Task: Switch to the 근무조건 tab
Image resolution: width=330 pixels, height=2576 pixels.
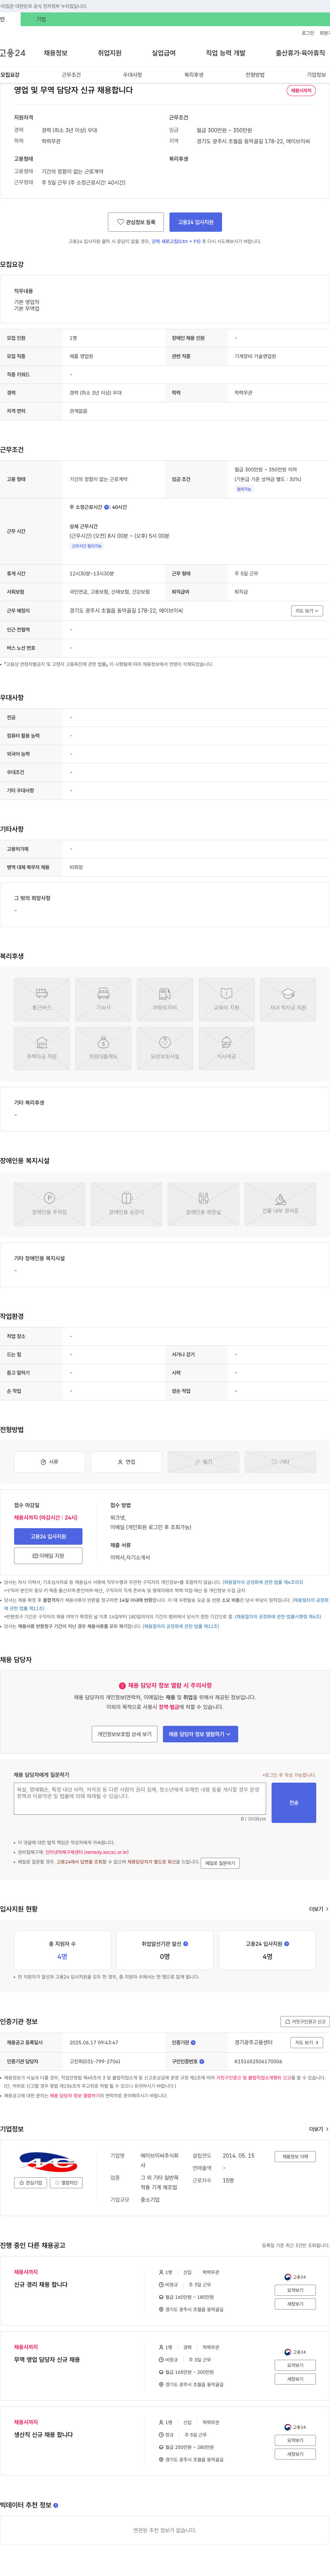Action: click(x=71, y=75)
